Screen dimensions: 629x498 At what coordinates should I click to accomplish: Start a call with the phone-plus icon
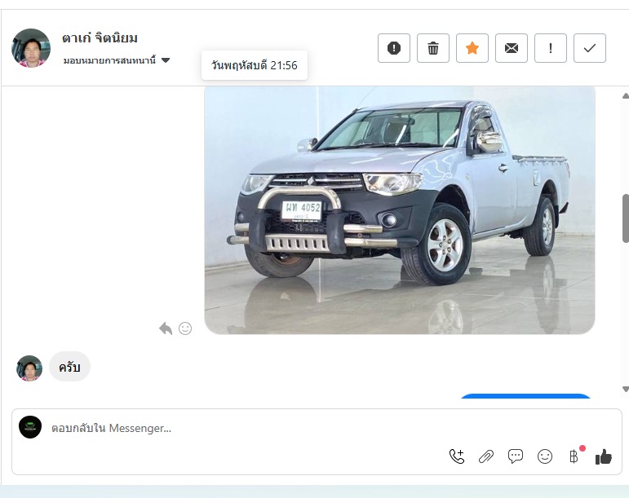tap(457, 456)
